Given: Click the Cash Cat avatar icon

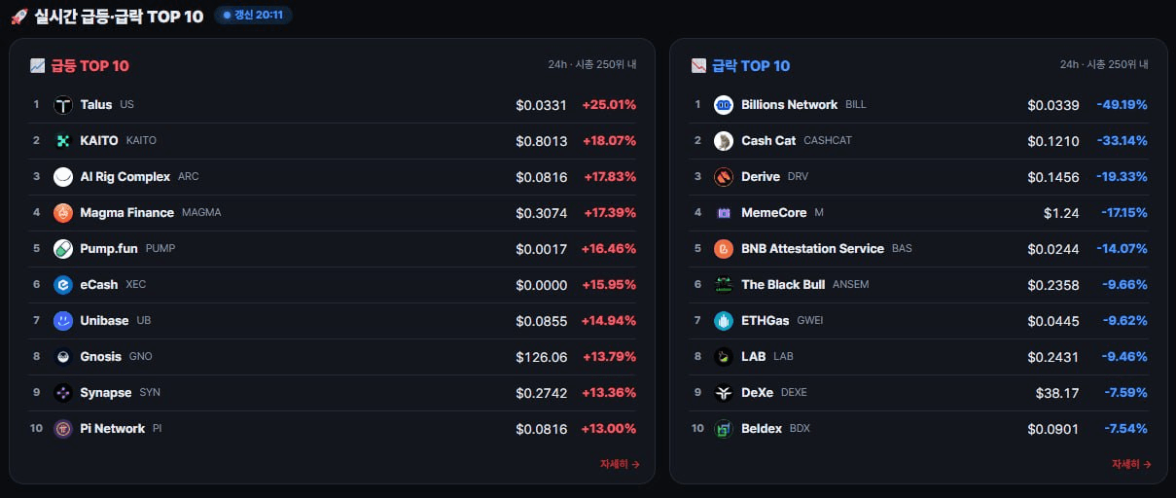Looking at the screenshot, I should [724, 141].
